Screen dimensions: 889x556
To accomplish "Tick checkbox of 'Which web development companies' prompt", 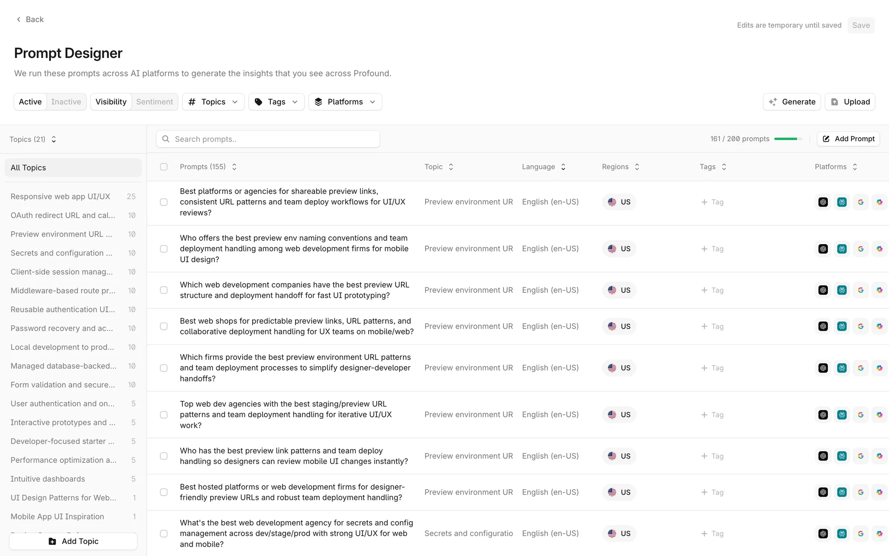I will 164,290.
